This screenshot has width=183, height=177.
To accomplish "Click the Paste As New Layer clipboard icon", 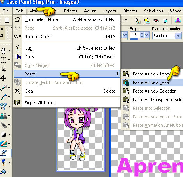I will coord(126,82).
